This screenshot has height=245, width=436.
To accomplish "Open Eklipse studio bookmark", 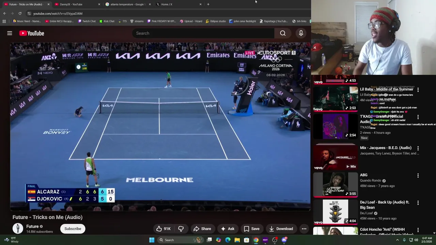I will (x=216, y=21).
